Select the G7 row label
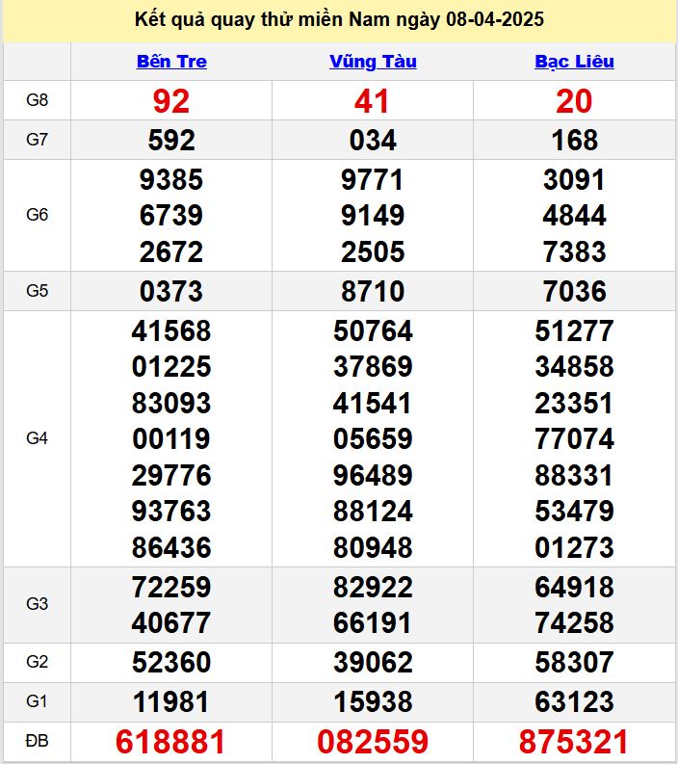Viewport: 678px width, 764px height. tap(37, 140)
